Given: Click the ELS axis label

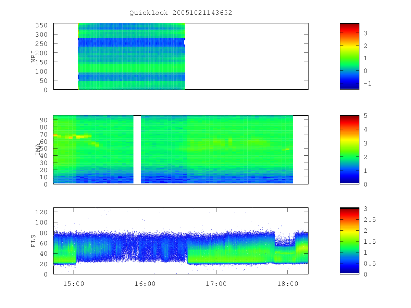Looking at the screenshot, I should point(34,241).
